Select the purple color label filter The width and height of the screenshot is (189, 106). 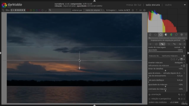tap(40, 10)
